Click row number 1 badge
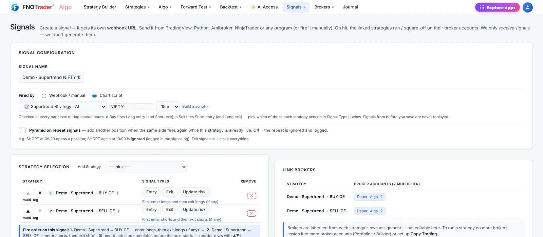The image size is (543, 237). [51, 193]
